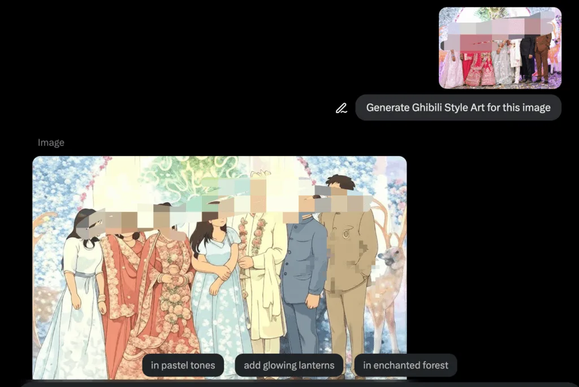Click the black-suited man in uploaded photo

click(x=528, y=59)
